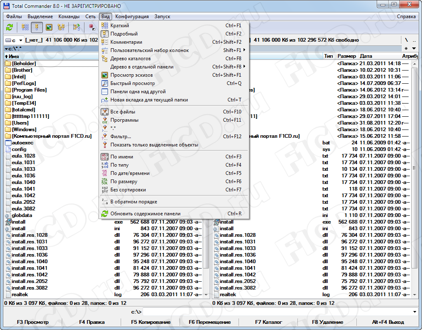Screen dimensions: 422x330
Task: Expand Пользовательский набор колонок submenu
Action: tap(174, 50)
